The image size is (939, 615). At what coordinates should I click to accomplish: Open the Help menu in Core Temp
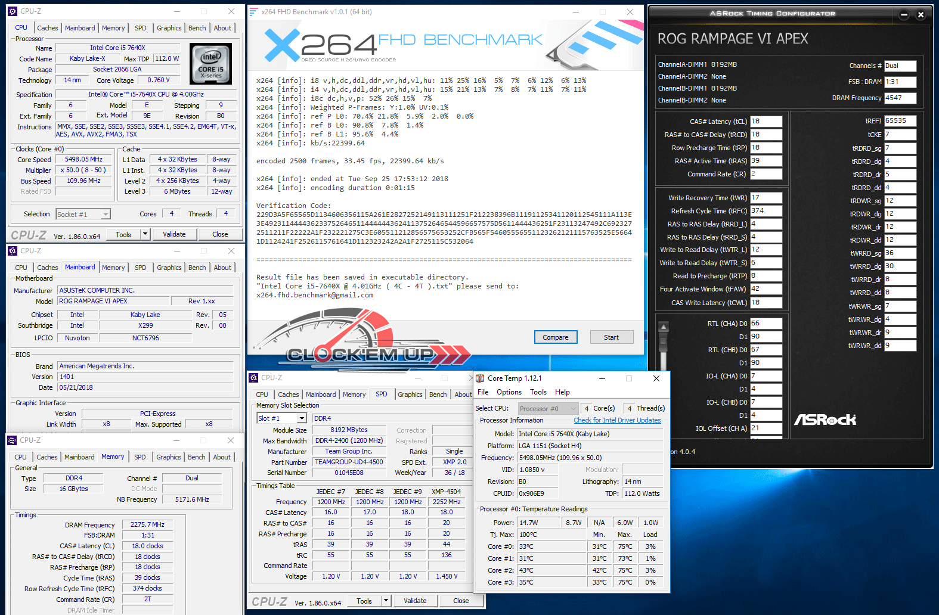(562, 392)
